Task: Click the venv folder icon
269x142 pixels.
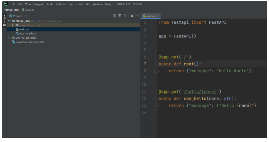Action: pyautogui.click(x=17, y=25)
